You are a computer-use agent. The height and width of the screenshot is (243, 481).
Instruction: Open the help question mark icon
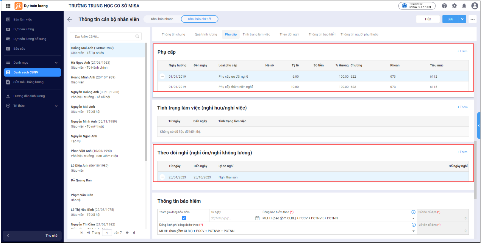click(444, 6)
